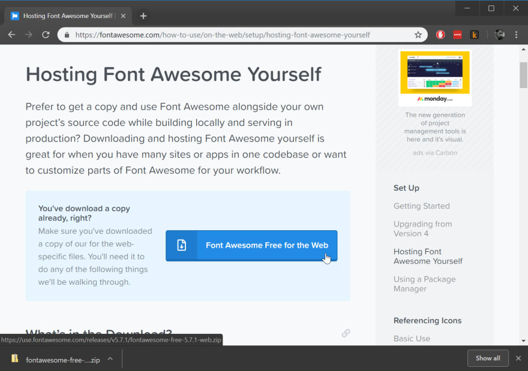The image size is (528, 371).
Task: Go to Getting Started in sidebar
Action: click(422, 206)
